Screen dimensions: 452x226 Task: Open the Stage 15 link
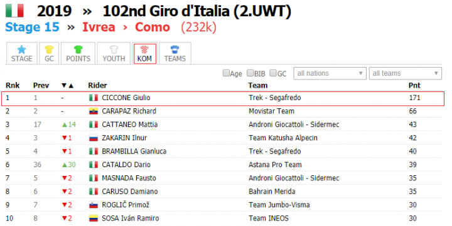32,28
